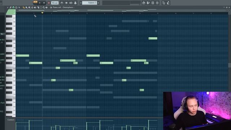Click the playhead marker on the timeline
Screen dimensions: 231x130
[x=42, y=13]
